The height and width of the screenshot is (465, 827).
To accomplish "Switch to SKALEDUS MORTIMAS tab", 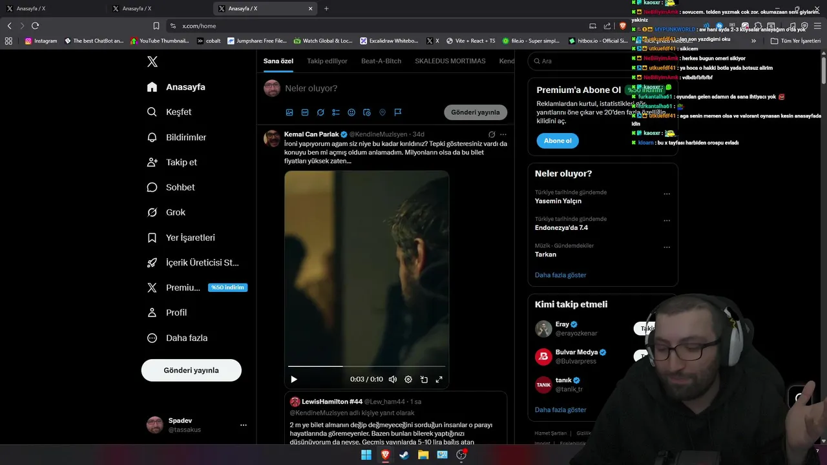I will click(x=450, y=61).
